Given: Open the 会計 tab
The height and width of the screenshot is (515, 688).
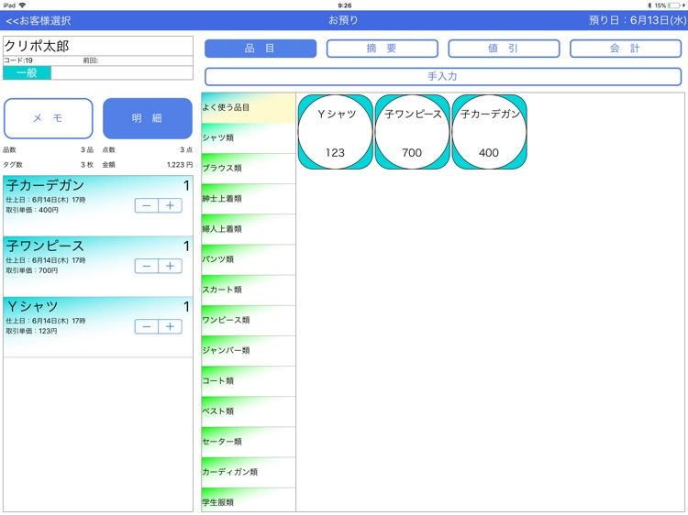Looking at the screenshot, I should (626, 49).
